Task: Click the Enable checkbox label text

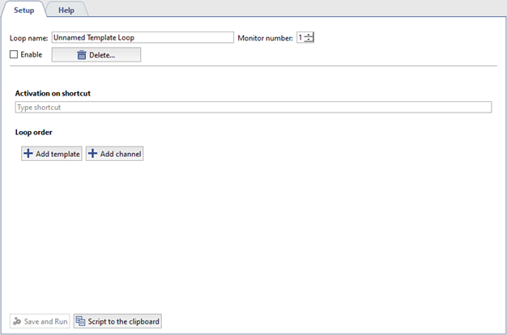Action: (31, 55)
